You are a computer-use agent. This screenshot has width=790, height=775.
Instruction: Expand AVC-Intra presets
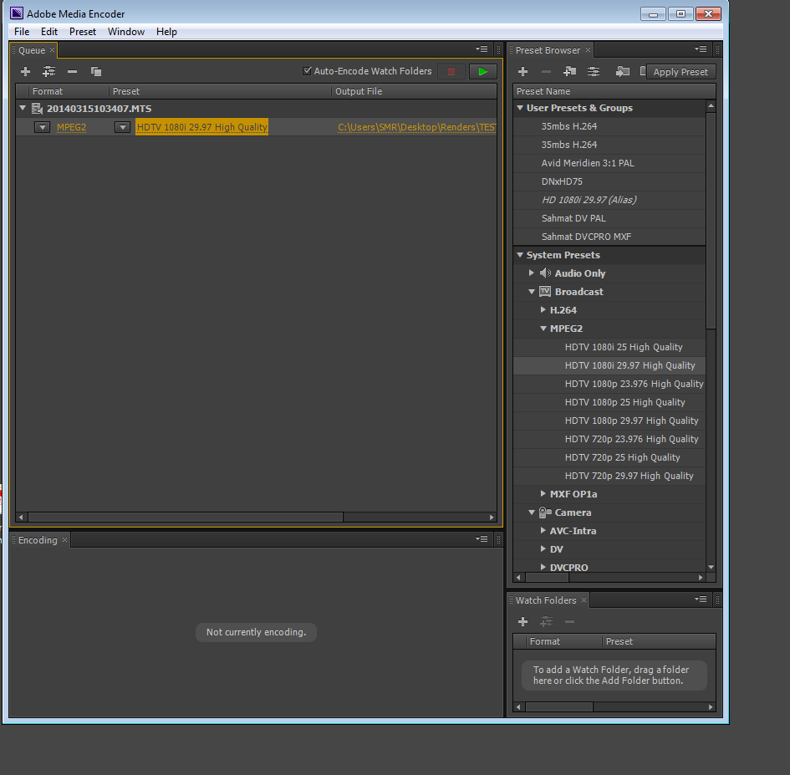543,530
